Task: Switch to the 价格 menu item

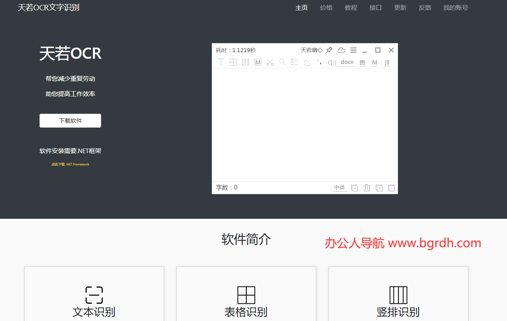Action: pos(326,7)
